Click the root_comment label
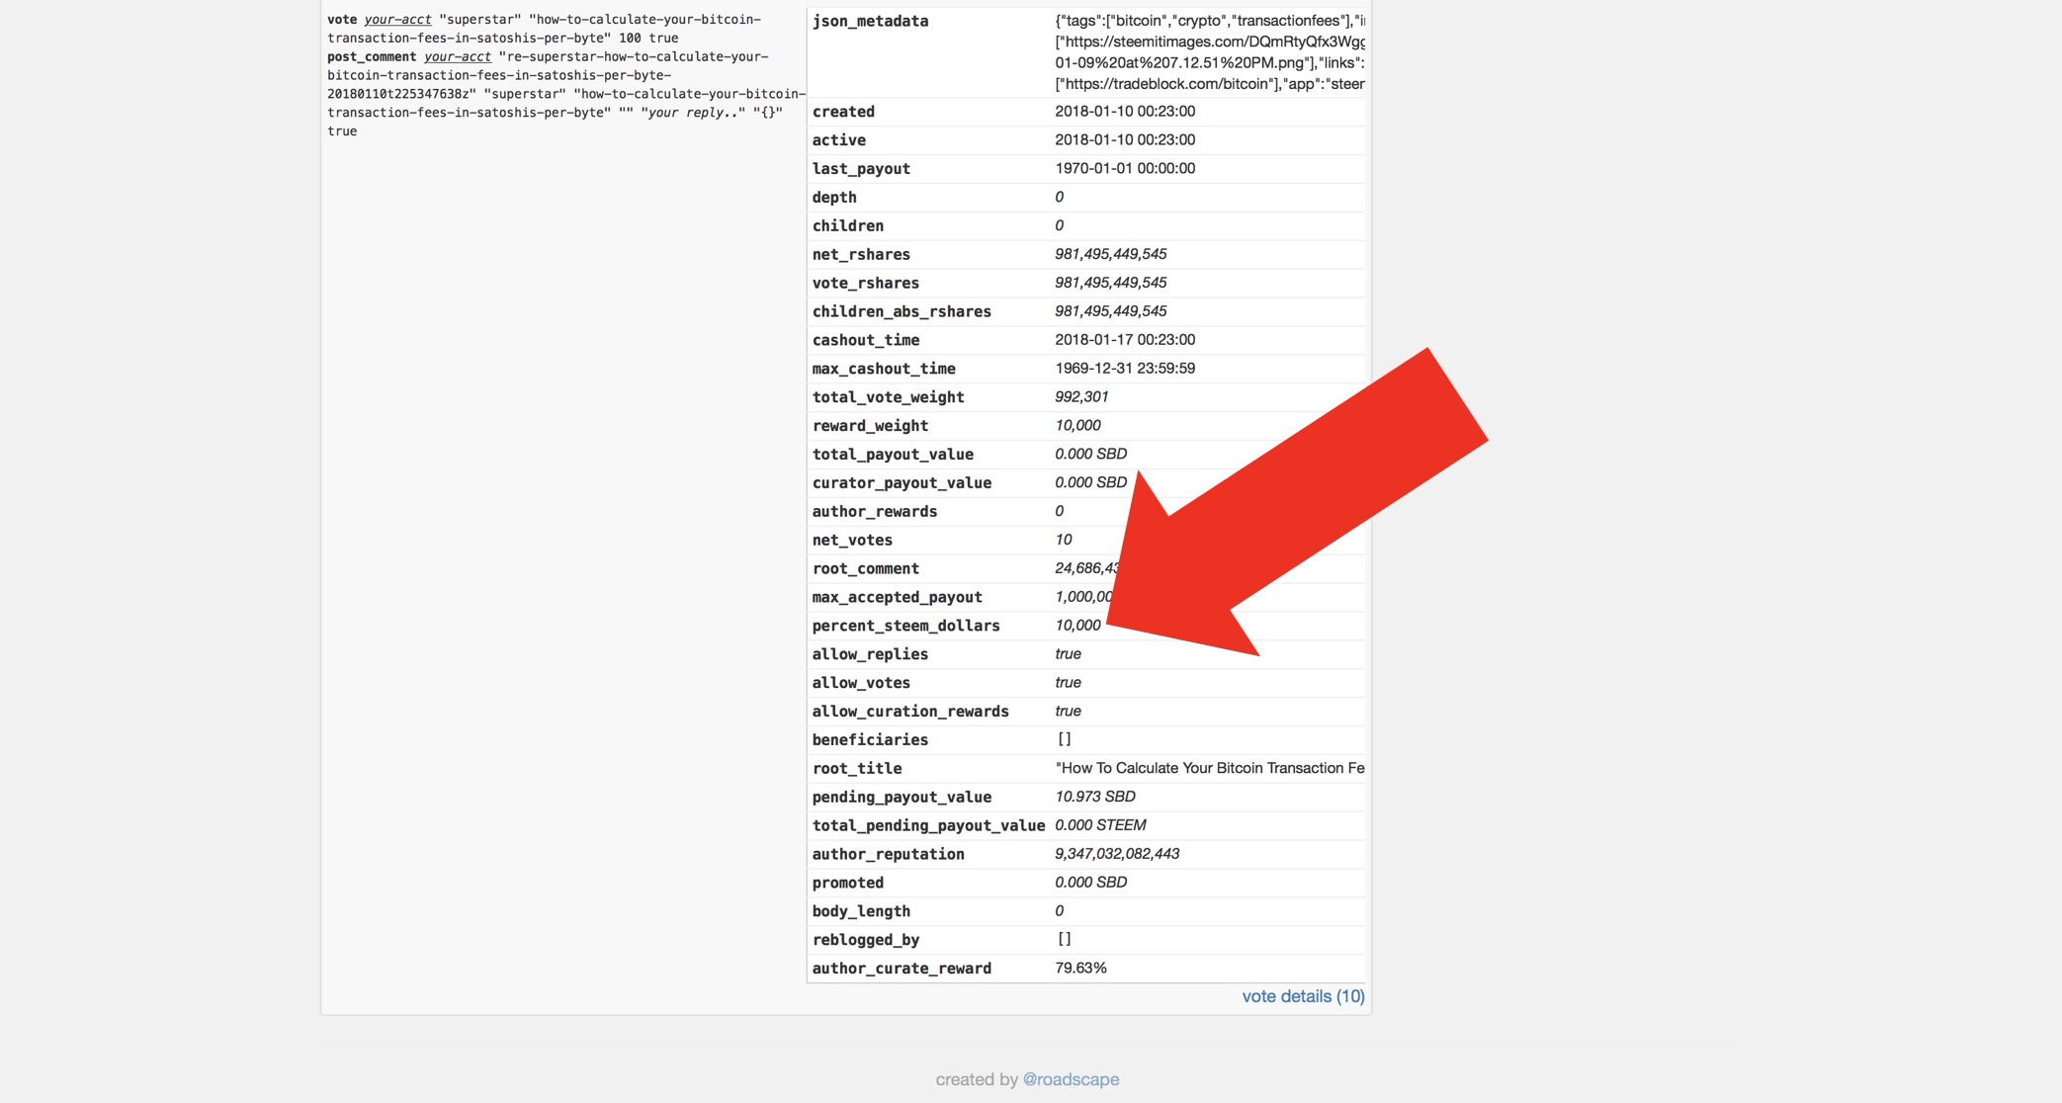Image resolution: width=2062 pixels, height=1103 pixels. [865, 569]
